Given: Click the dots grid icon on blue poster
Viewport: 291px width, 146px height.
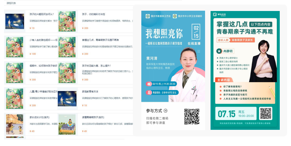Looking at the screenshot, I should click(199, 51).
